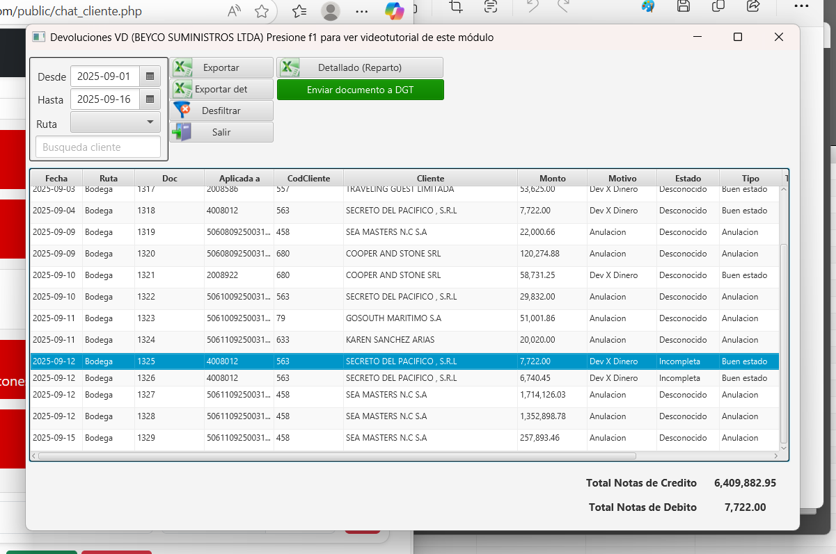This screenshot has width=836, height=554.
Task: Select the crop tool icon
Action: [x=457, y=6]
